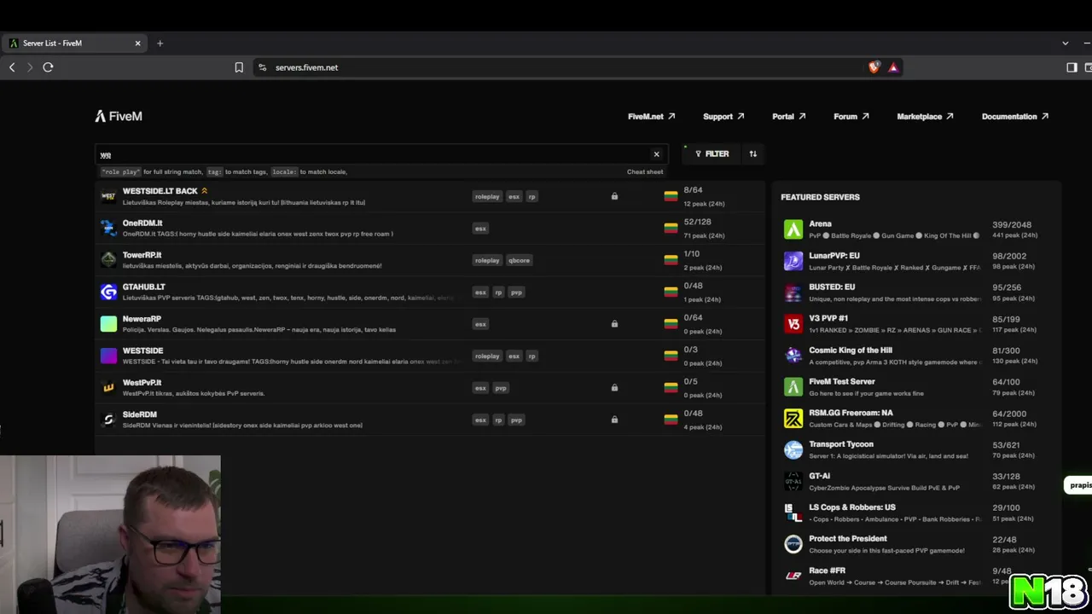
Task: Click the LS Cops & Robbers: US icon
Action: coord(793,512)
